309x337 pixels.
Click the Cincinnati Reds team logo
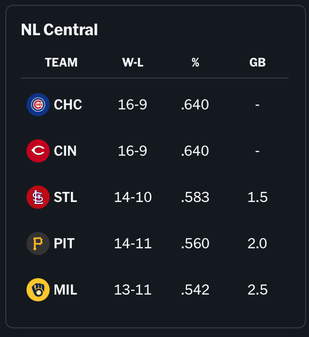tap(38, 151)
